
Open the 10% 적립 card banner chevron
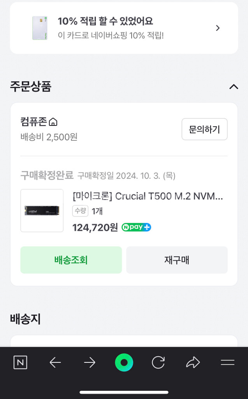point(218,28)
